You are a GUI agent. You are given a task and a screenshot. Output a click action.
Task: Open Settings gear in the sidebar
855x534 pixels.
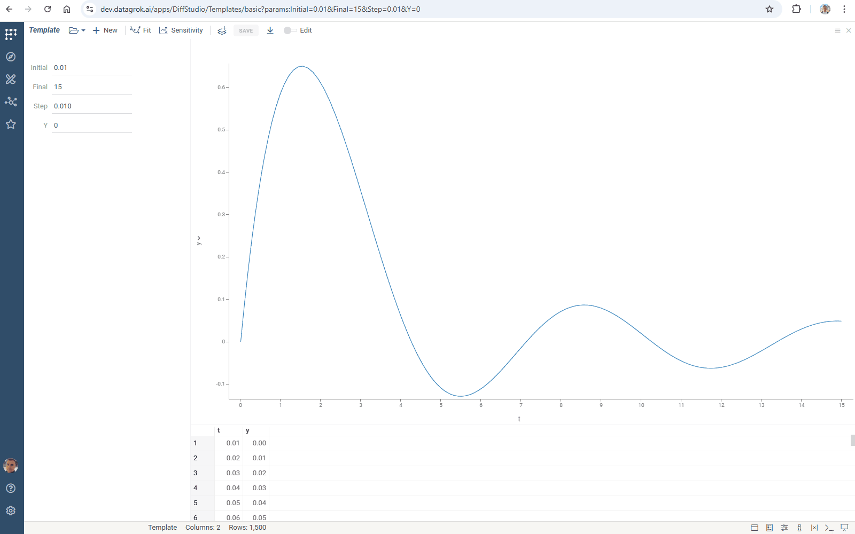click(11, 511)
